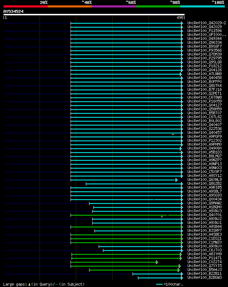Click label UniRef100_A5B1D3
The image size is (228, 287).
click(x=204, y=152)
